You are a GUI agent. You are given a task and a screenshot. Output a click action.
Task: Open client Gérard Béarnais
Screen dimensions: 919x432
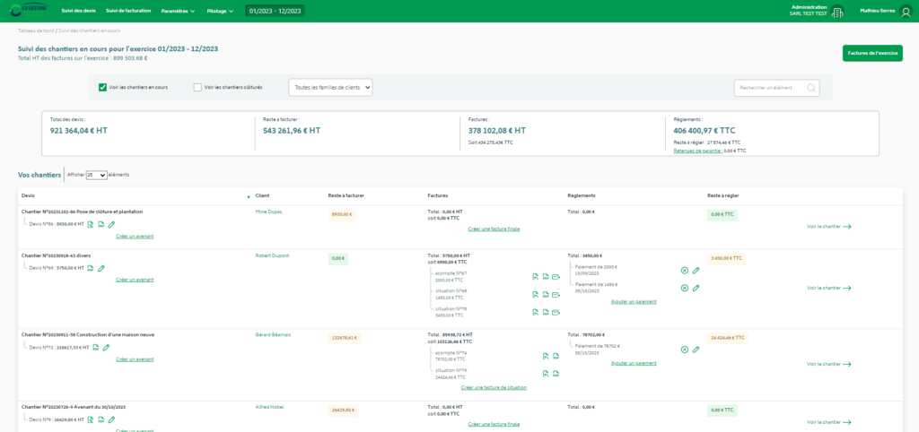[x=273, y=335]
